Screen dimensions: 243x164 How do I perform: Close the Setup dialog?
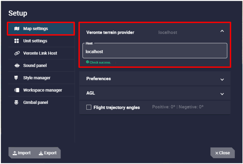(x=222, y=153)
